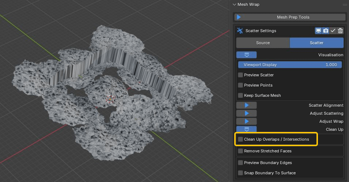Image resolution: width=349 pixels, height=182 pixels.
Task: Select the Scatter tab
Action: click(x=316, y=43)
